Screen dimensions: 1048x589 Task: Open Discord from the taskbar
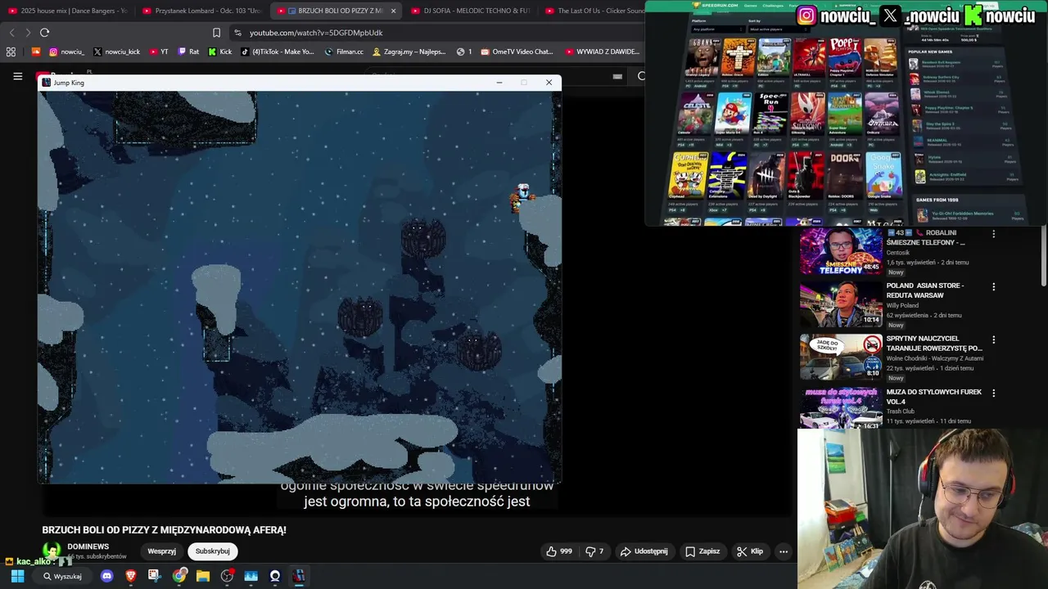(x=106, y=576)
